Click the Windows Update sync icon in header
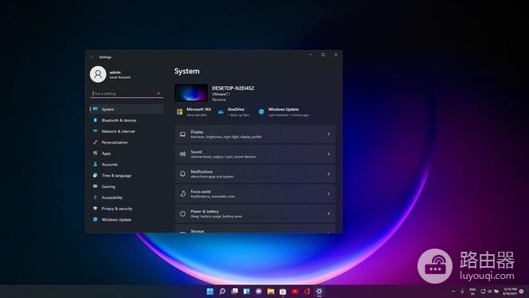Viewport: 529px width, 298px height. 261,112
